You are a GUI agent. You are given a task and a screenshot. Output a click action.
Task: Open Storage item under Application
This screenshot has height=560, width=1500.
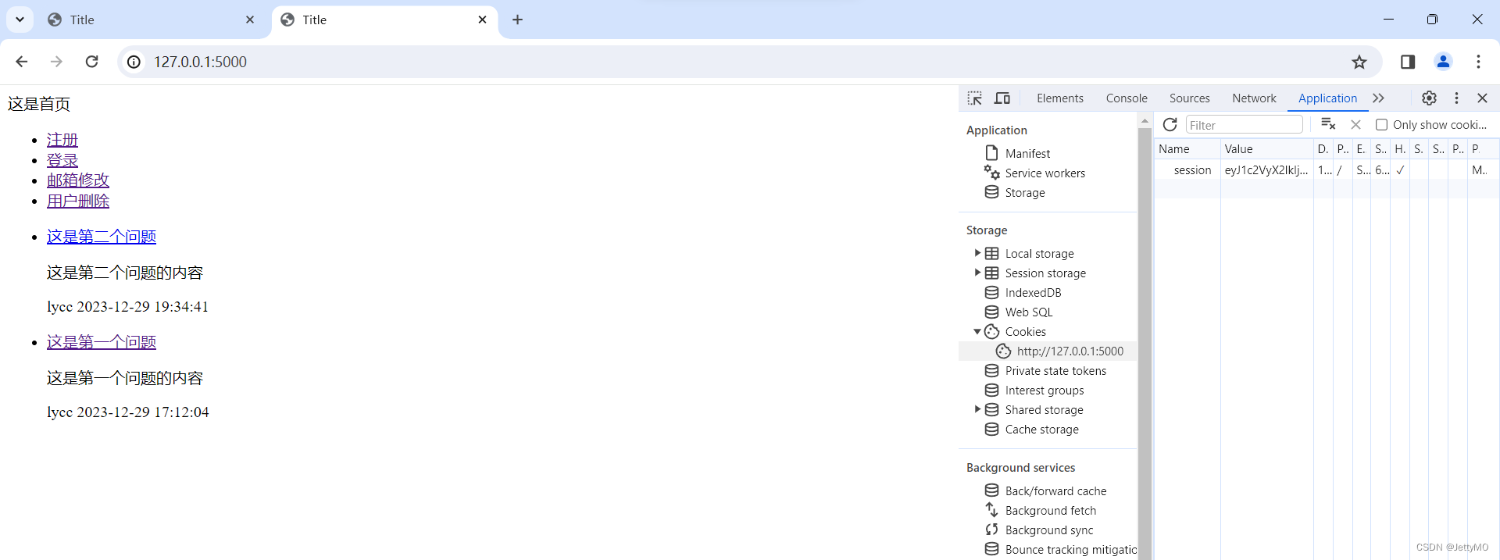1025,193
